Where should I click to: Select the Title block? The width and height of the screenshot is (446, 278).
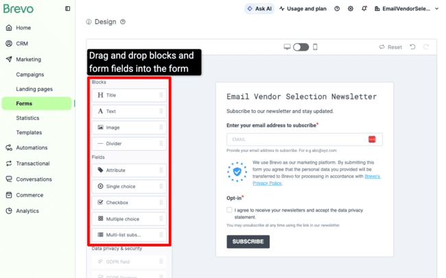[129, 95]
